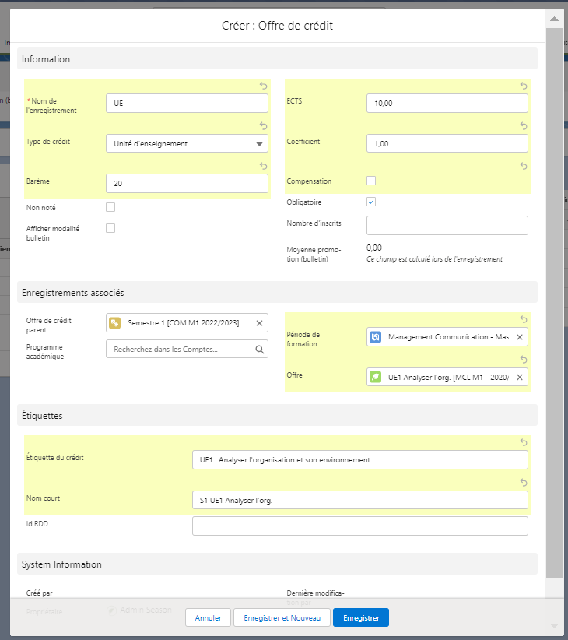Click undo icon above Coefficient field
Viewport: 568px width, 640px height.
[x=523, y=125]
